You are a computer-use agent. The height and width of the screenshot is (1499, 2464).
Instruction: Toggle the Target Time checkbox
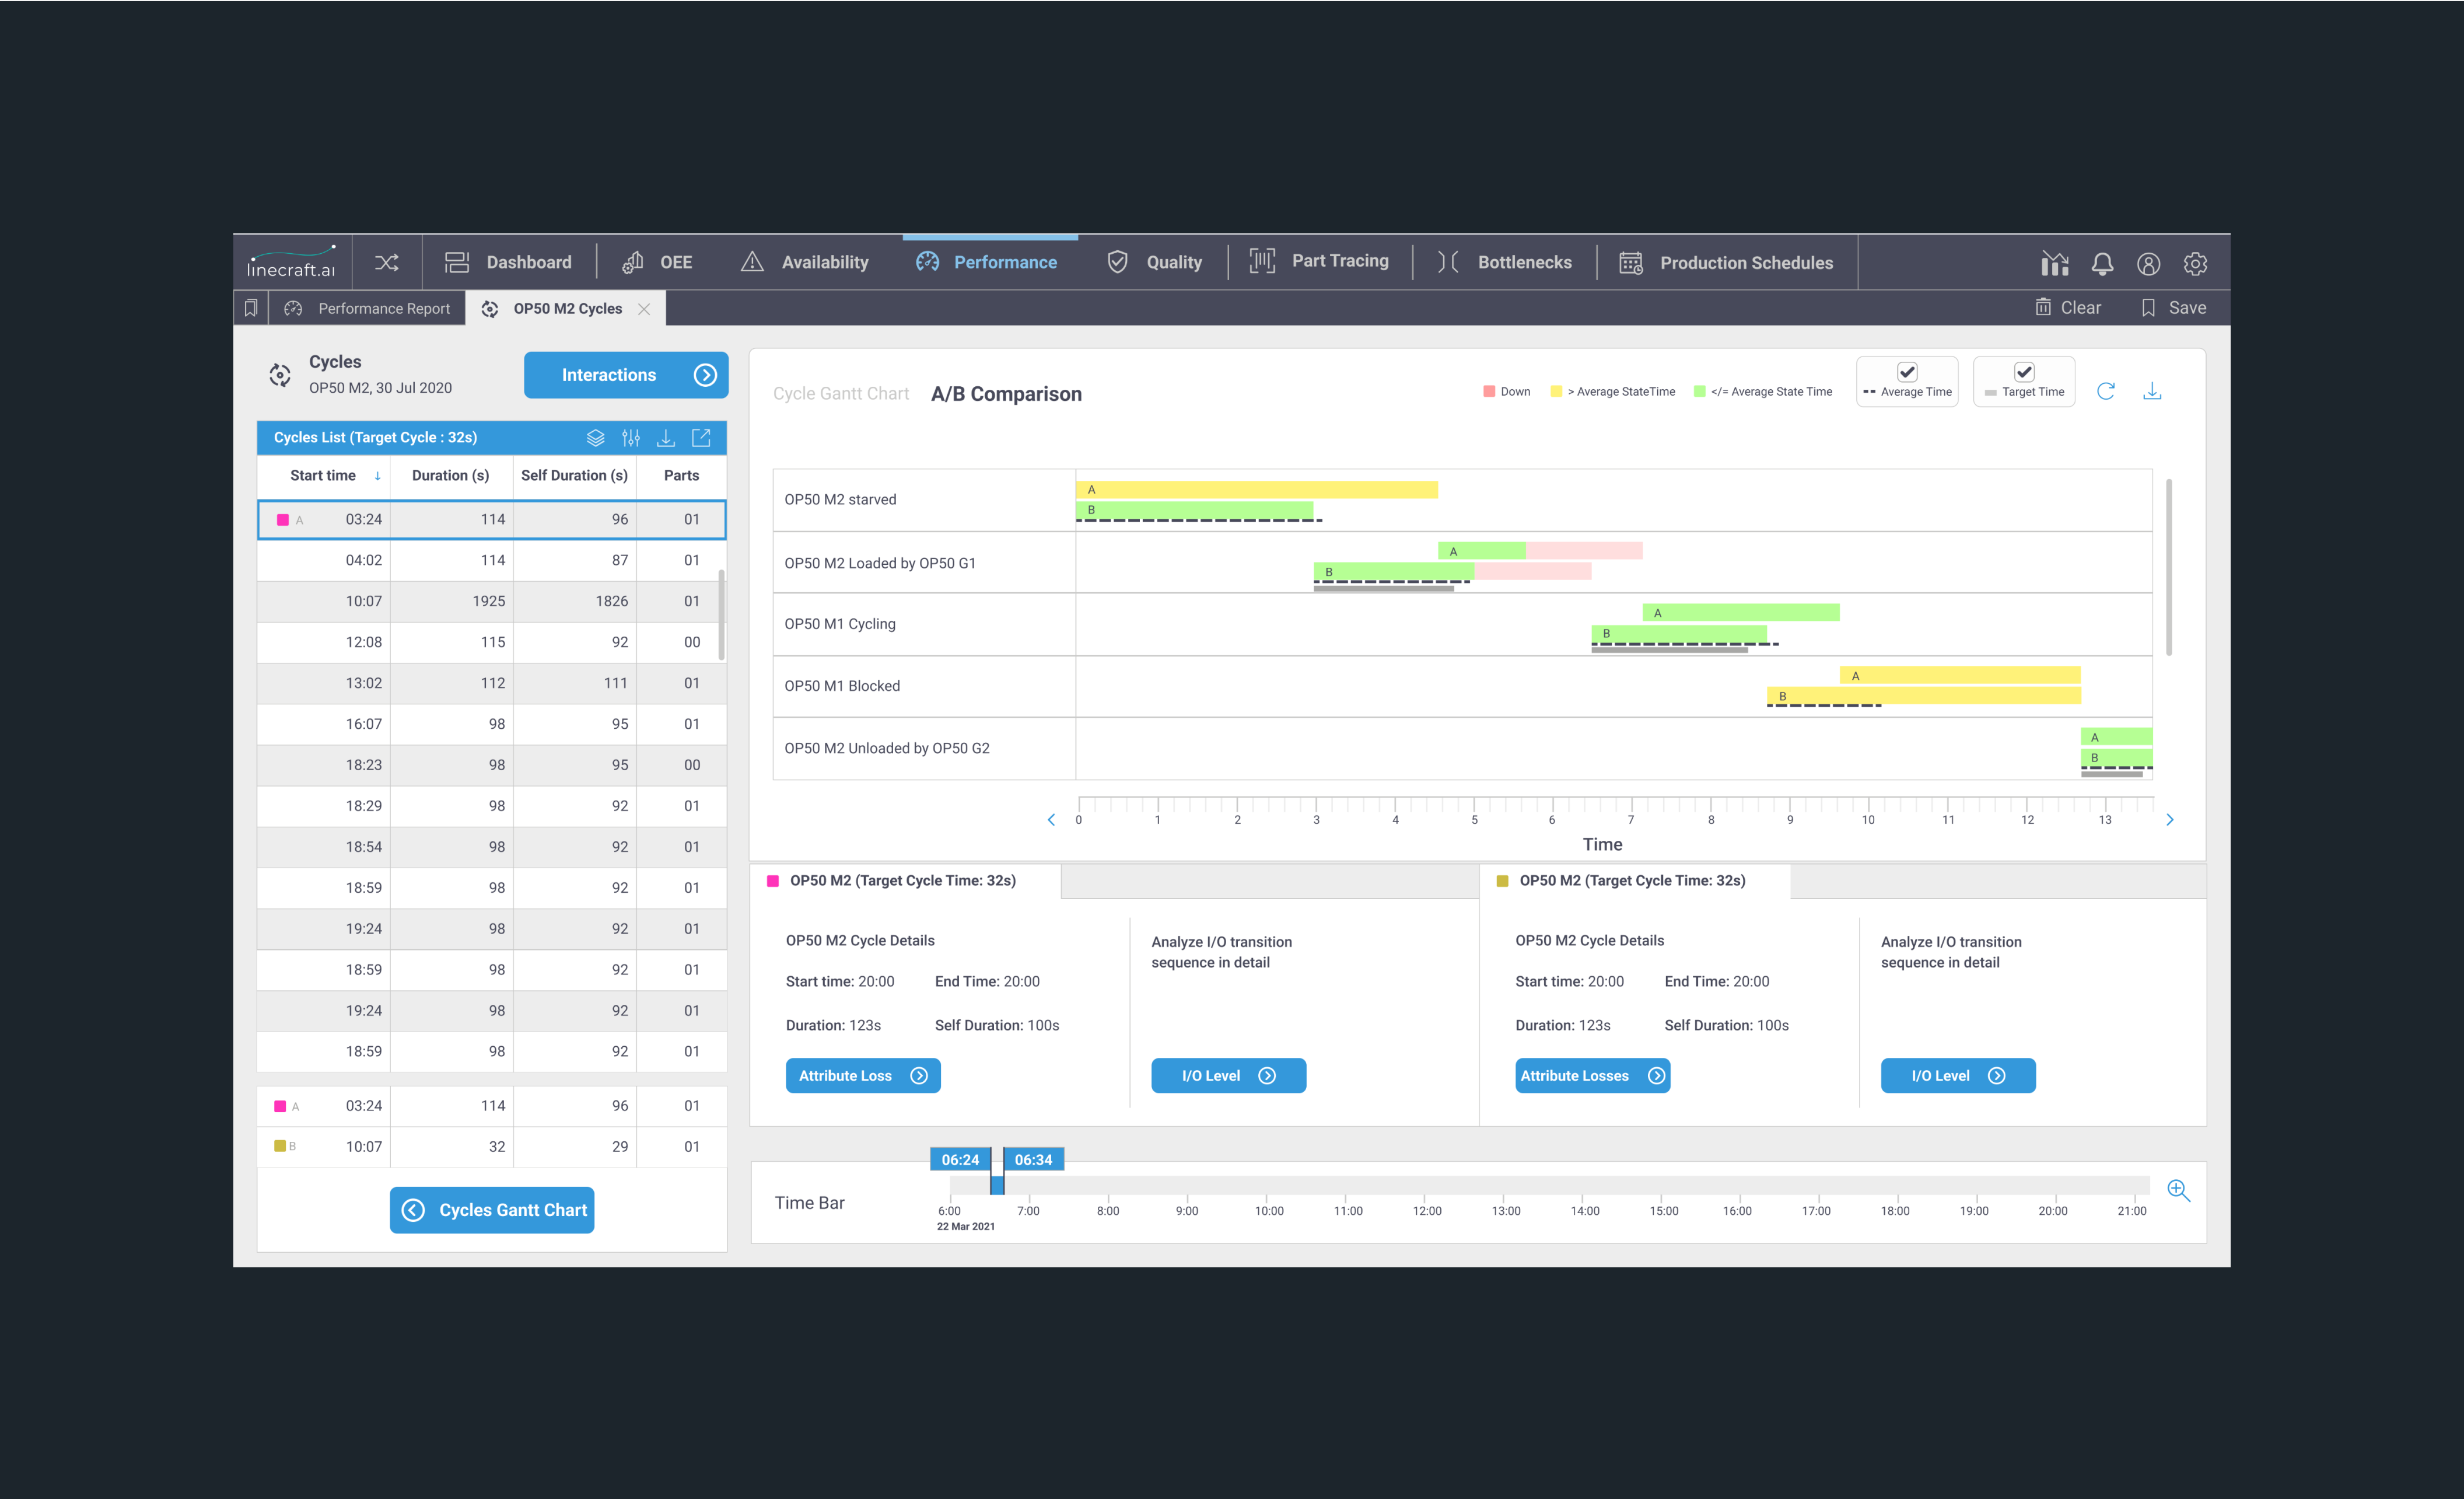(x=2023, y=372)
